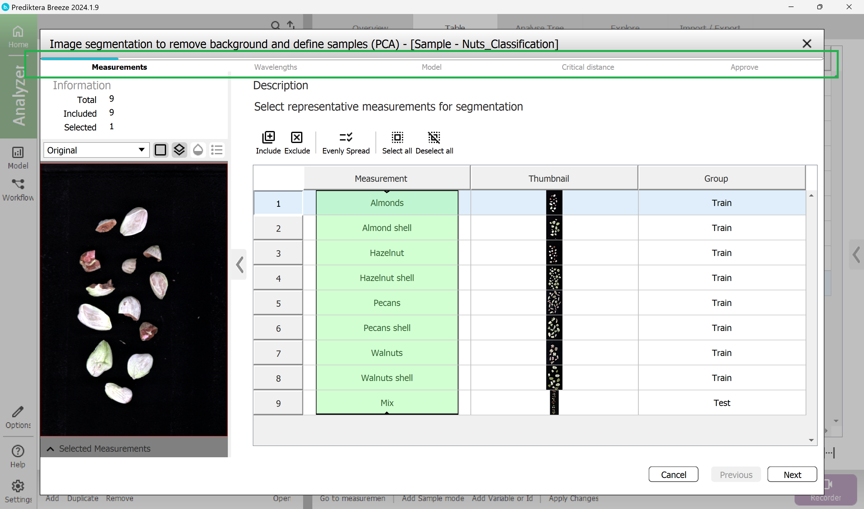This screenshot has height=509, width=864.
Task: Toggle the opacity drop icon
Action: 198,150
